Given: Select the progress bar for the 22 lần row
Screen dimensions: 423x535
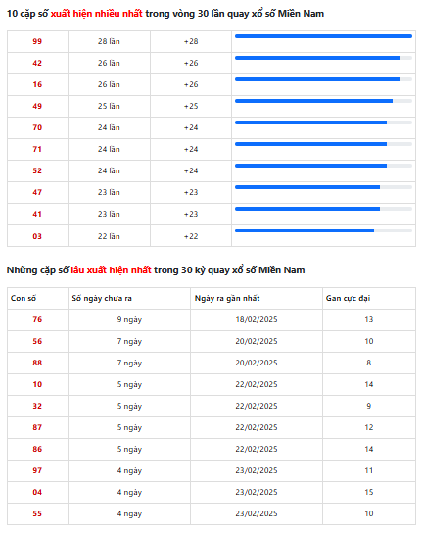Looking at the screenshot, I should tap(323, 231).
